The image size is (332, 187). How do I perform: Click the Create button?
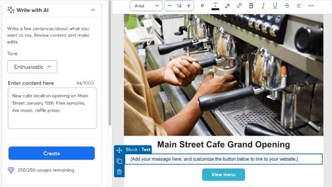point(51,153)
